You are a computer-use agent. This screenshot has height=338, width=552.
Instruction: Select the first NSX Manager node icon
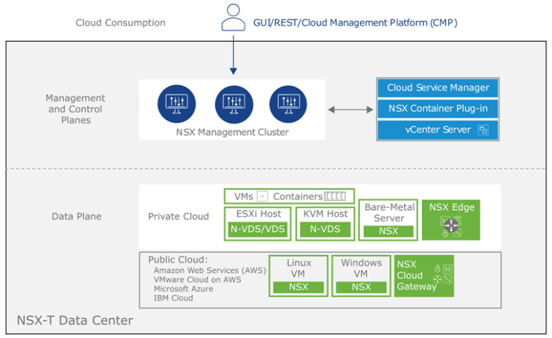tap(177, 104)
